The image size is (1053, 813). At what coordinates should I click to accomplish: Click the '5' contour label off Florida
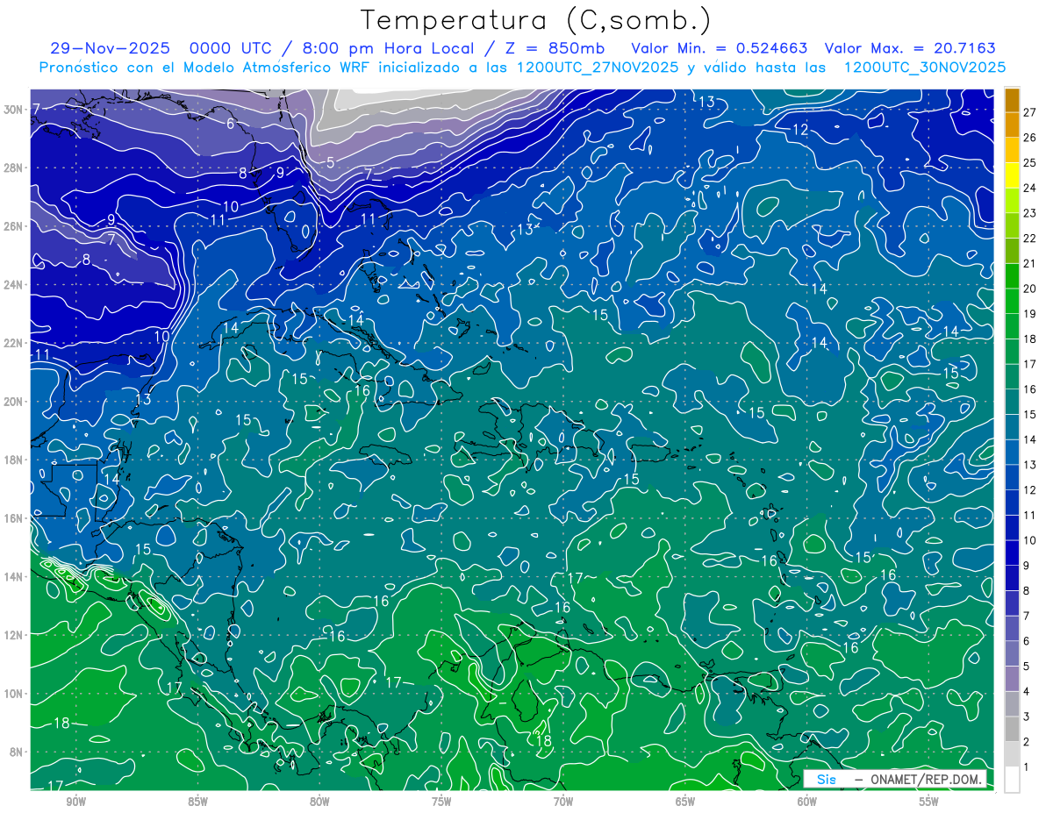coord(330,162)
